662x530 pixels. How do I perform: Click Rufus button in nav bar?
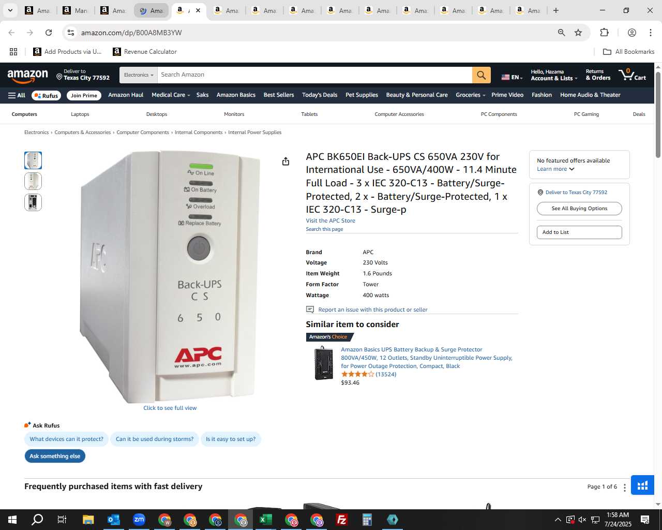(47, 95)
